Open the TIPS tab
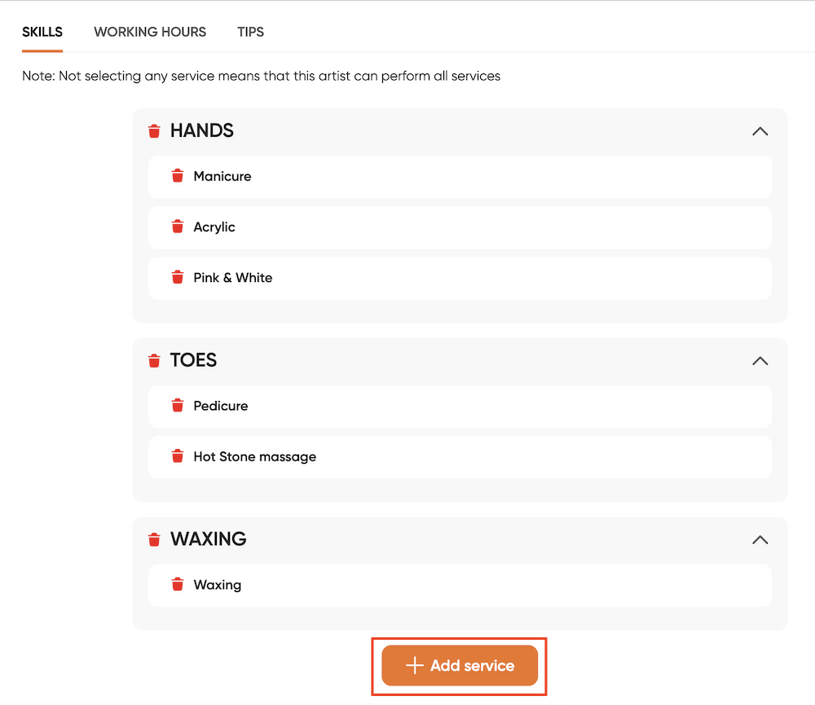This screenshot has height=705, width=815. pos(250,33)
